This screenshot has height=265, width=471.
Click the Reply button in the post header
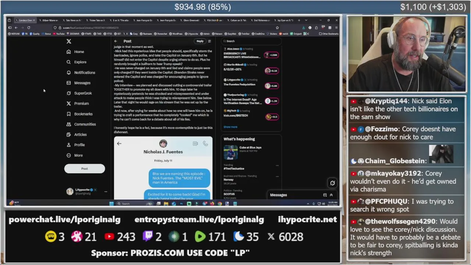[x=200, y=41]
